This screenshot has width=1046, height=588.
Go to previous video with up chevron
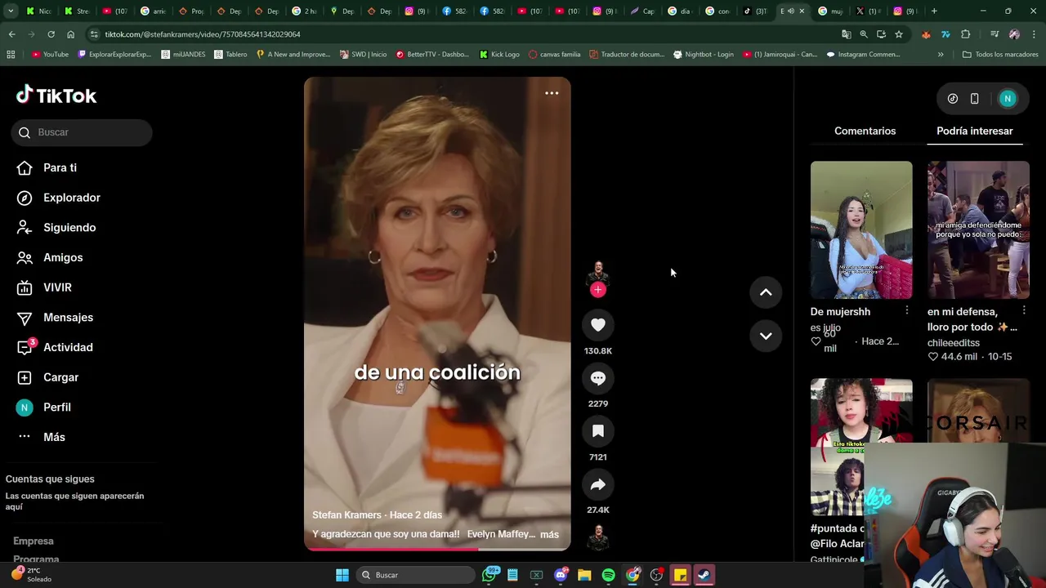766,292
